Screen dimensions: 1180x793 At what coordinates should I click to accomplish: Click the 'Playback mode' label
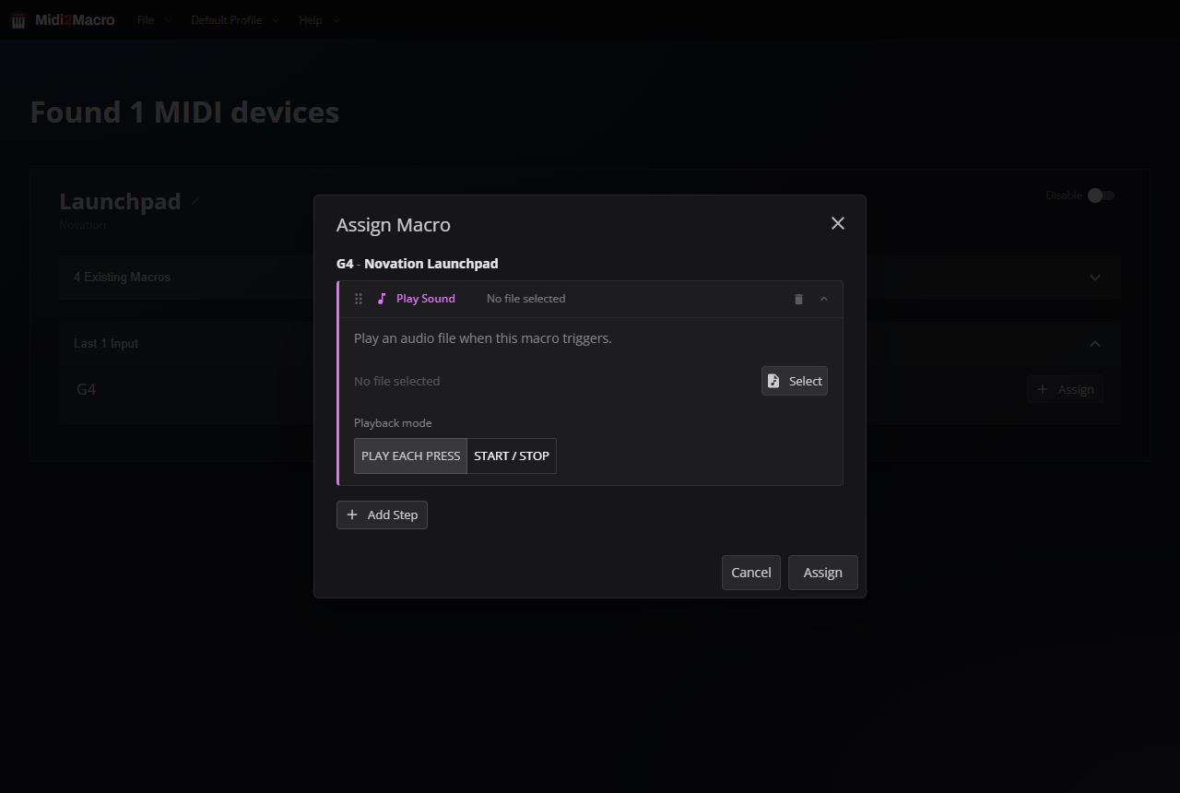click(x=393, y=423)
